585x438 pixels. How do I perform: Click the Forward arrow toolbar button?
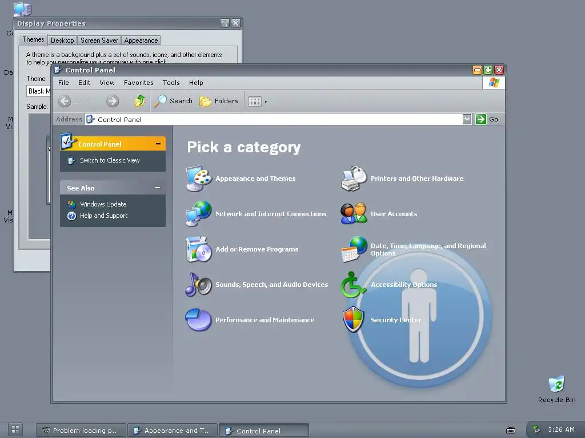pyautogui.click(x=113, y=101)
